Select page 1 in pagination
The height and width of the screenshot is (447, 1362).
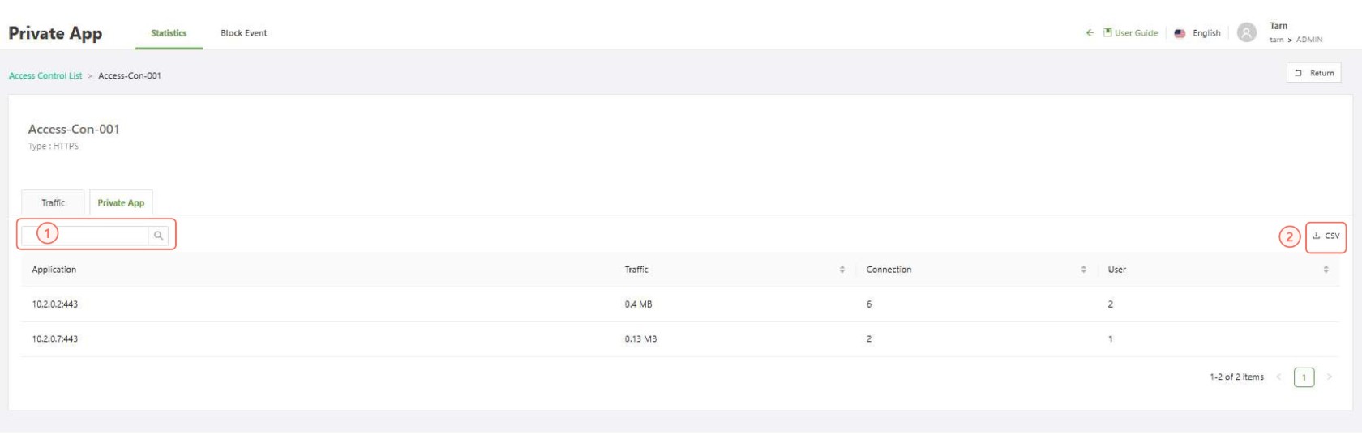1304,377
